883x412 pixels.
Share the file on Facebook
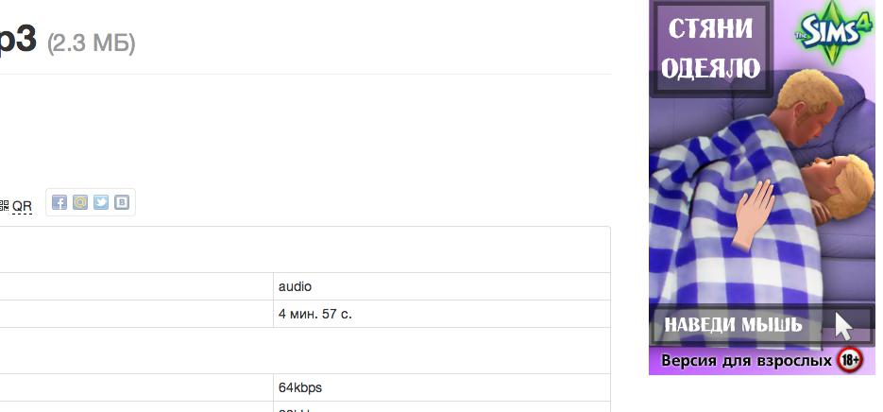[x=59, y=202]
